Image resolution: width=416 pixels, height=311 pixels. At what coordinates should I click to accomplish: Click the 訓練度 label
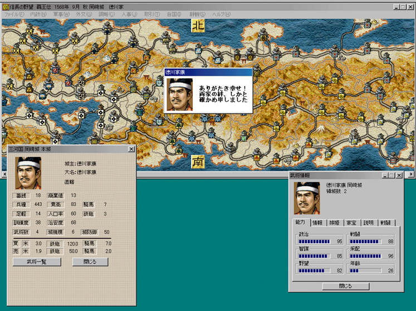(21, 223)
